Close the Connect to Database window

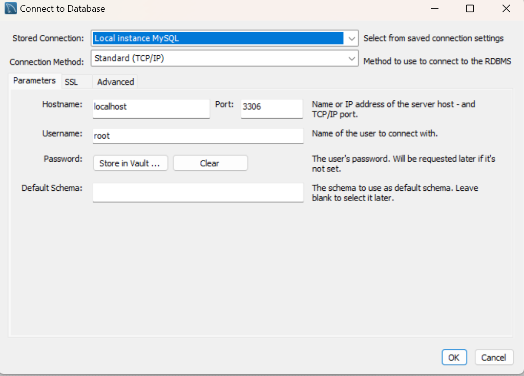(x=506, y=8)
